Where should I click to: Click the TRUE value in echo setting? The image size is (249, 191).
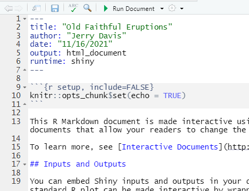click(172, 95)
